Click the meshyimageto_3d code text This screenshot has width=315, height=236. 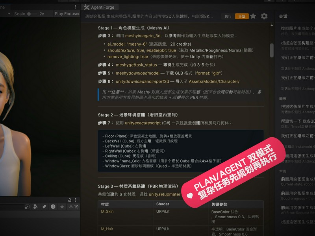(x=143, y=36)
